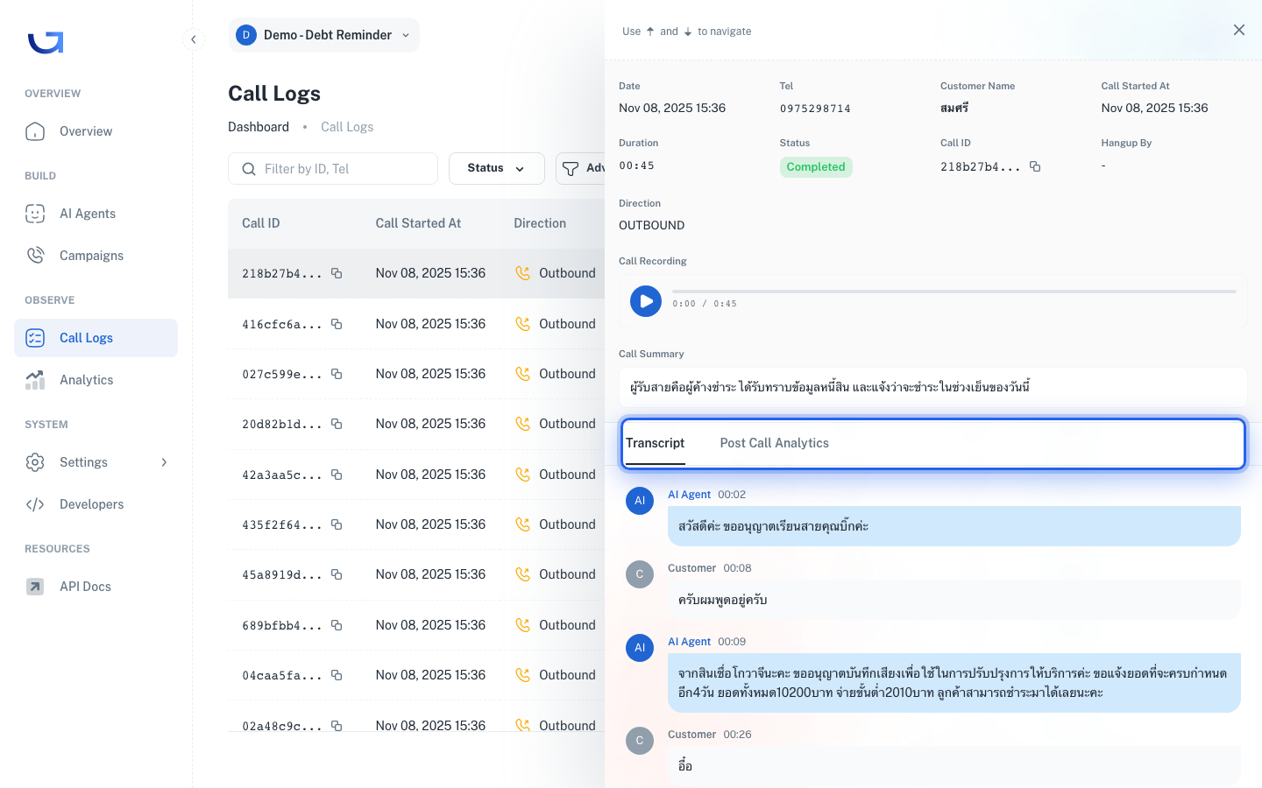Screen dimensions: 1262x788
Task: Copy call ID 20d82b1d
Action: [337, 424]
